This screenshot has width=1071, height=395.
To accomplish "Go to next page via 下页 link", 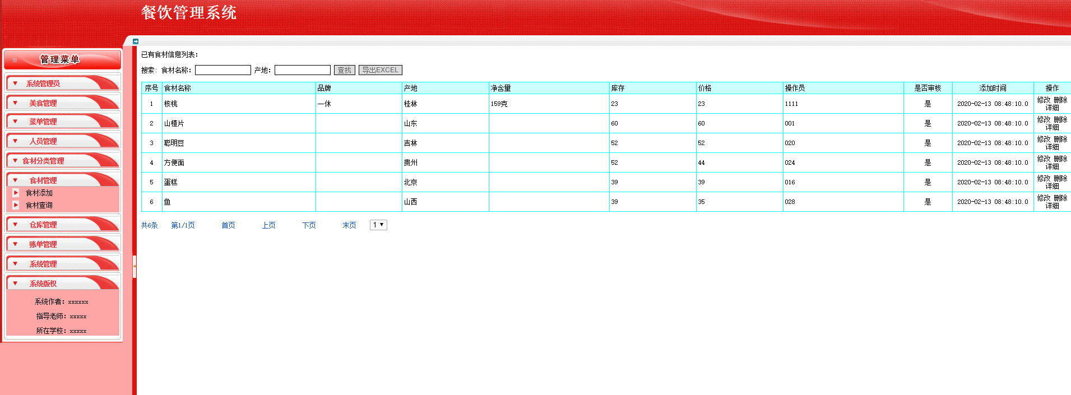I will 309,225.
